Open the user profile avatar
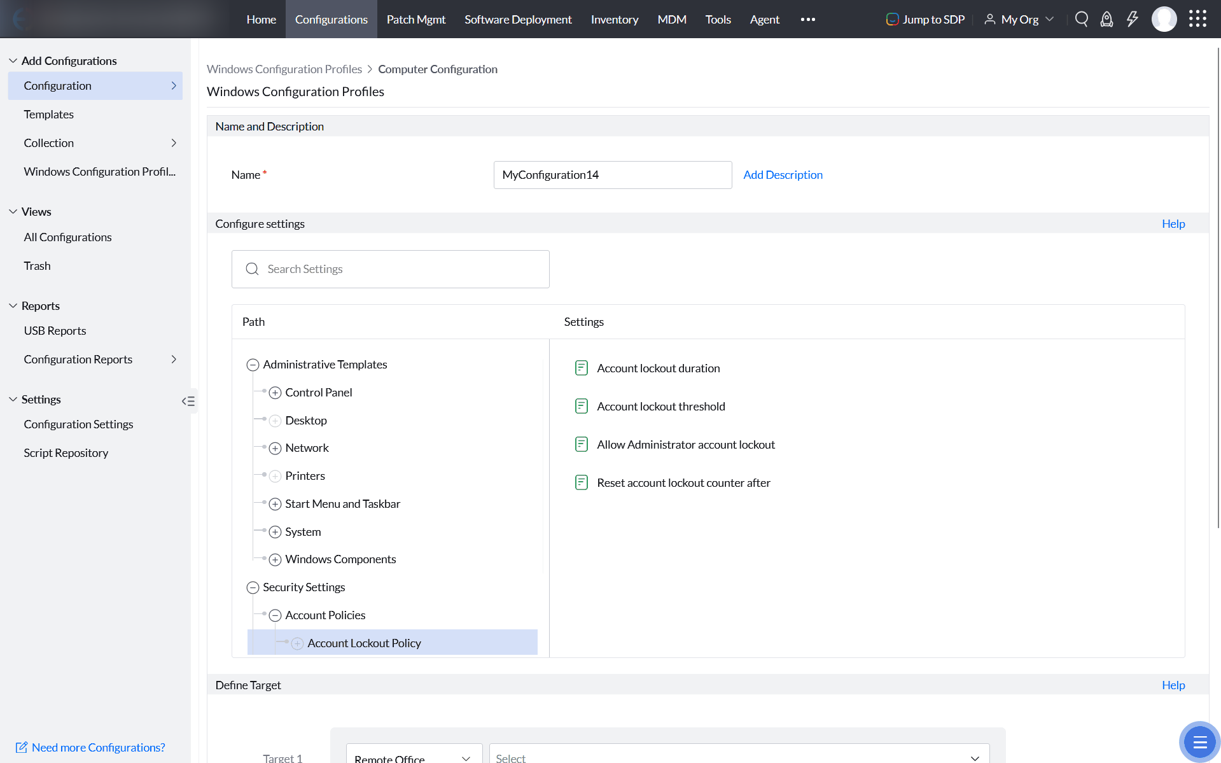This screenshot has height=763, width=1221. coord(1164,19)
